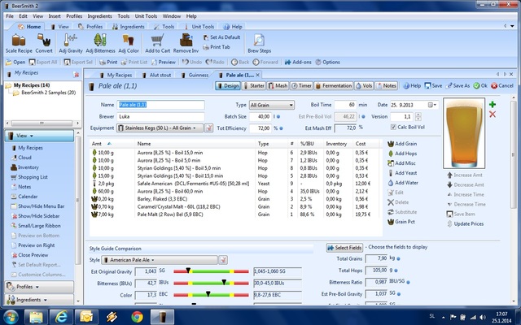This screenshot has width=521, height=325.
Task: Open Calendar in sidebar
Action: pyautogui.click(x=24, y=197)
